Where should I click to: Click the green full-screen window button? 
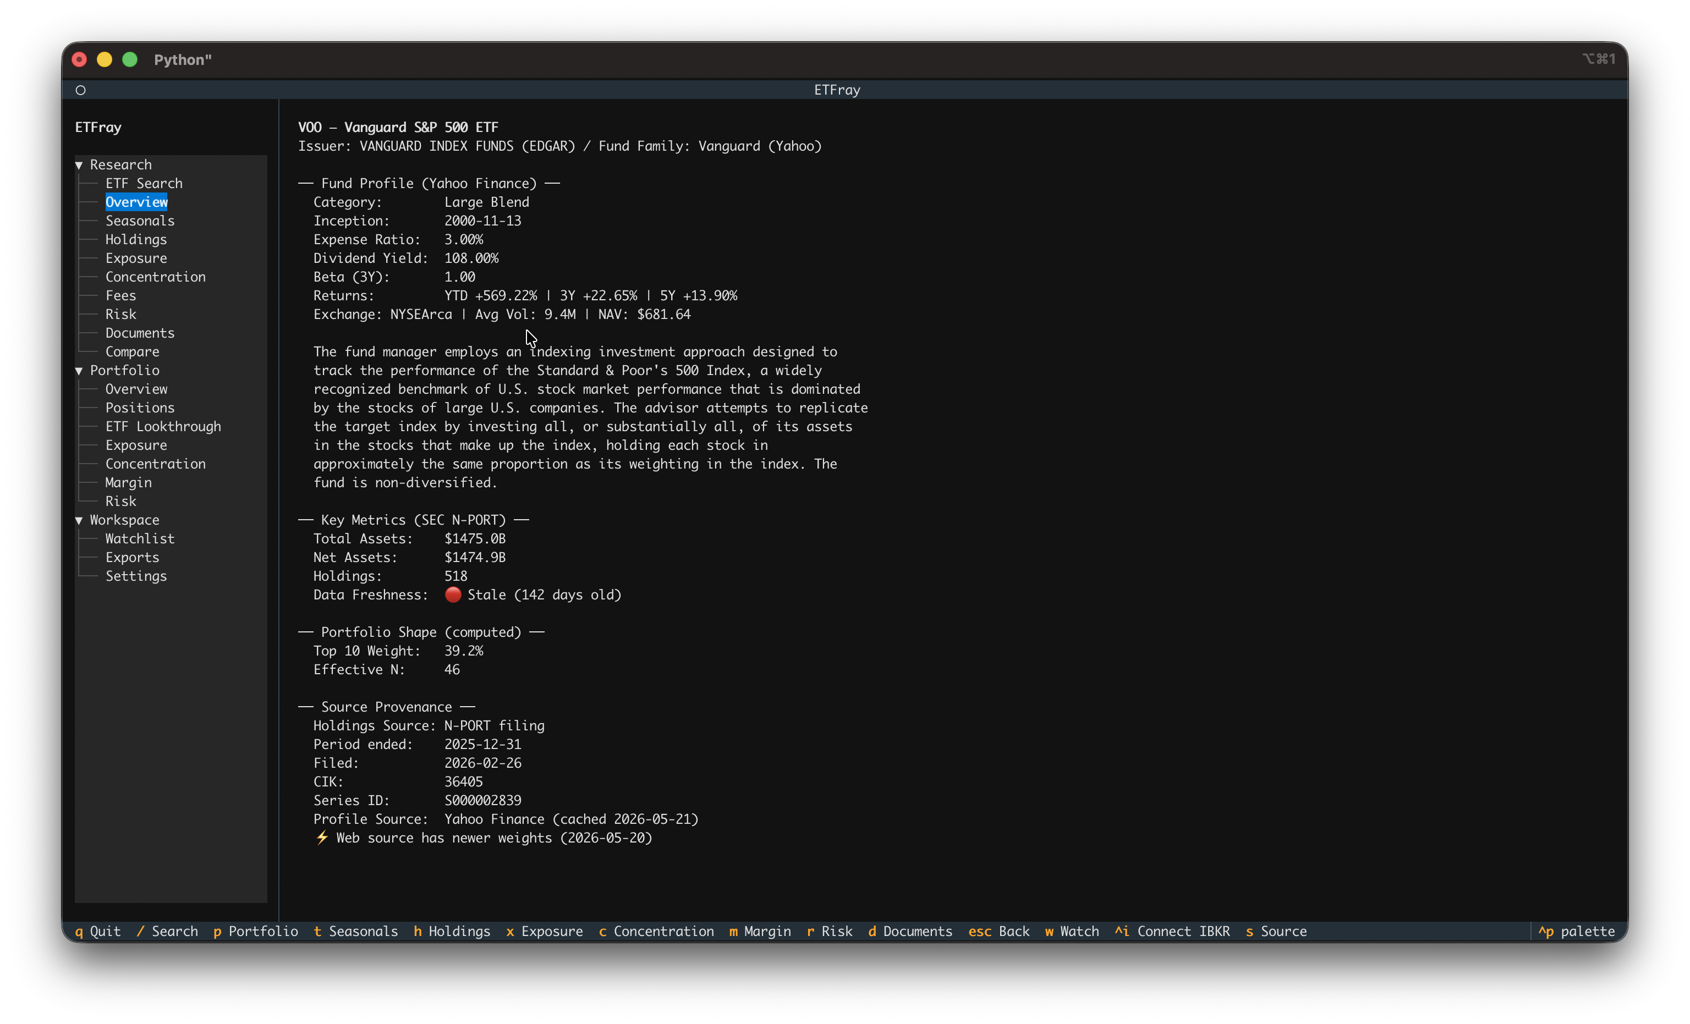pos(130,60)
